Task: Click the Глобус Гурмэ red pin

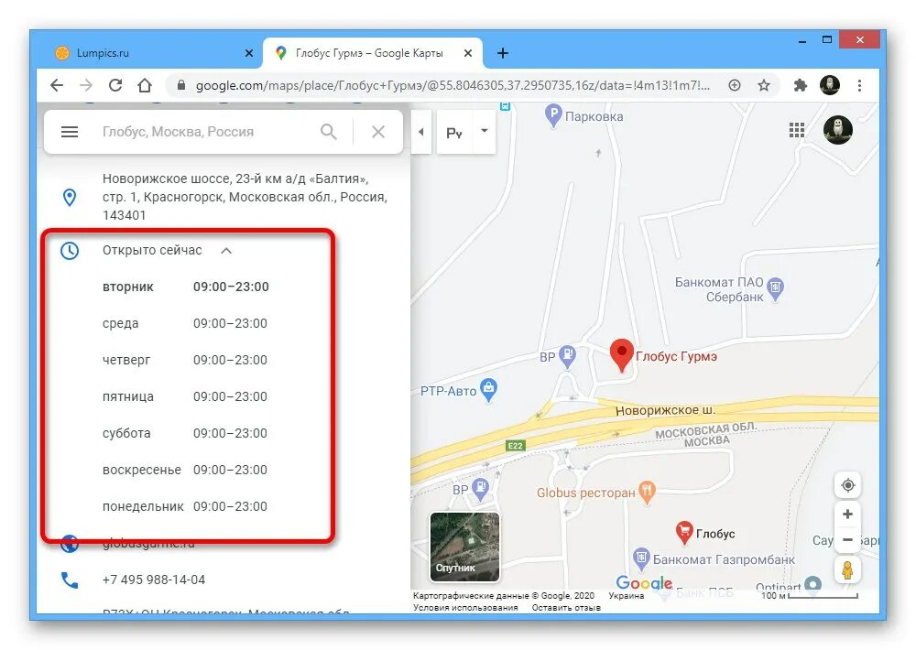Action: [622, 354]
